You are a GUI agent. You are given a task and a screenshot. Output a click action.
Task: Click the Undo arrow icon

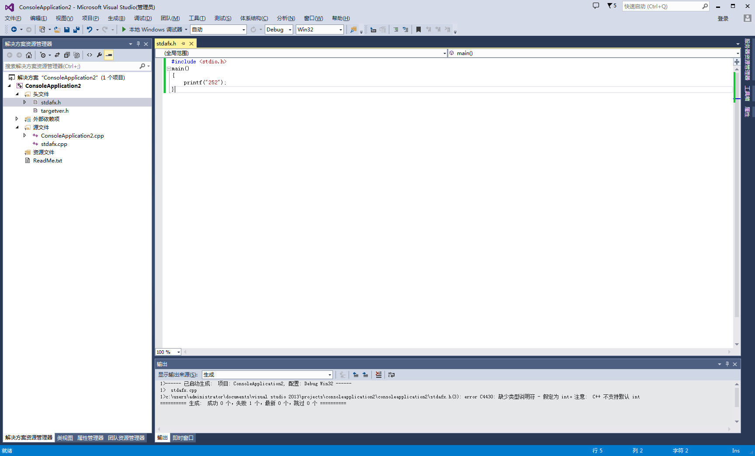click(x=89, y=29)
